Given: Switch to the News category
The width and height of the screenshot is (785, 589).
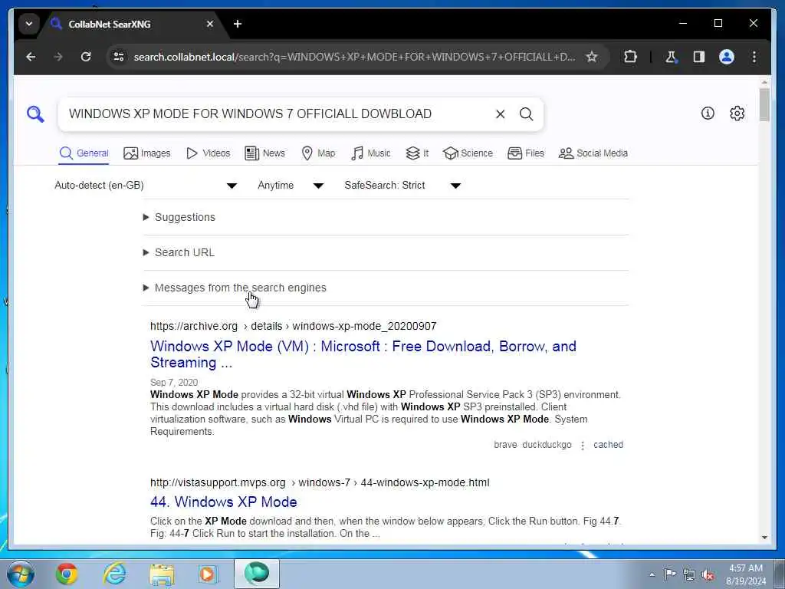Looking at the screenshot, I should tap(264, 153).
